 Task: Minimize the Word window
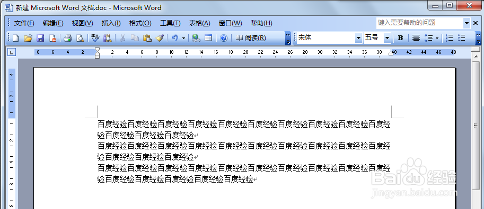pyautogui.click(x=436, y=5)
